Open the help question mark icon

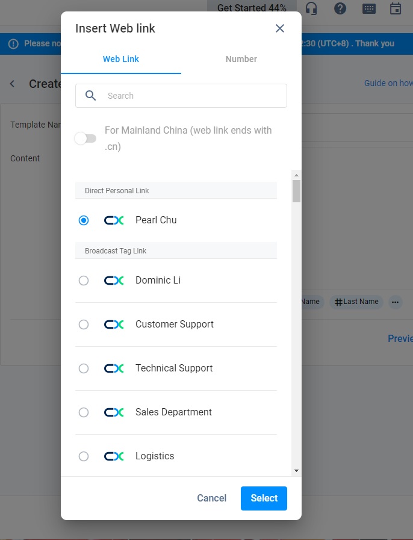point(340,8)
